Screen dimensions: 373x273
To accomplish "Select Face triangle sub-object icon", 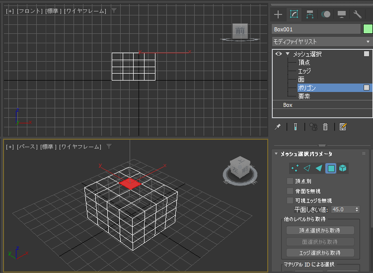I will point(319,168).
